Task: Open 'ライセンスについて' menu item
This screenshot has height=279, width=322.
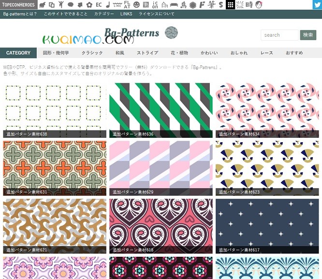Action: tap(157, 14)
